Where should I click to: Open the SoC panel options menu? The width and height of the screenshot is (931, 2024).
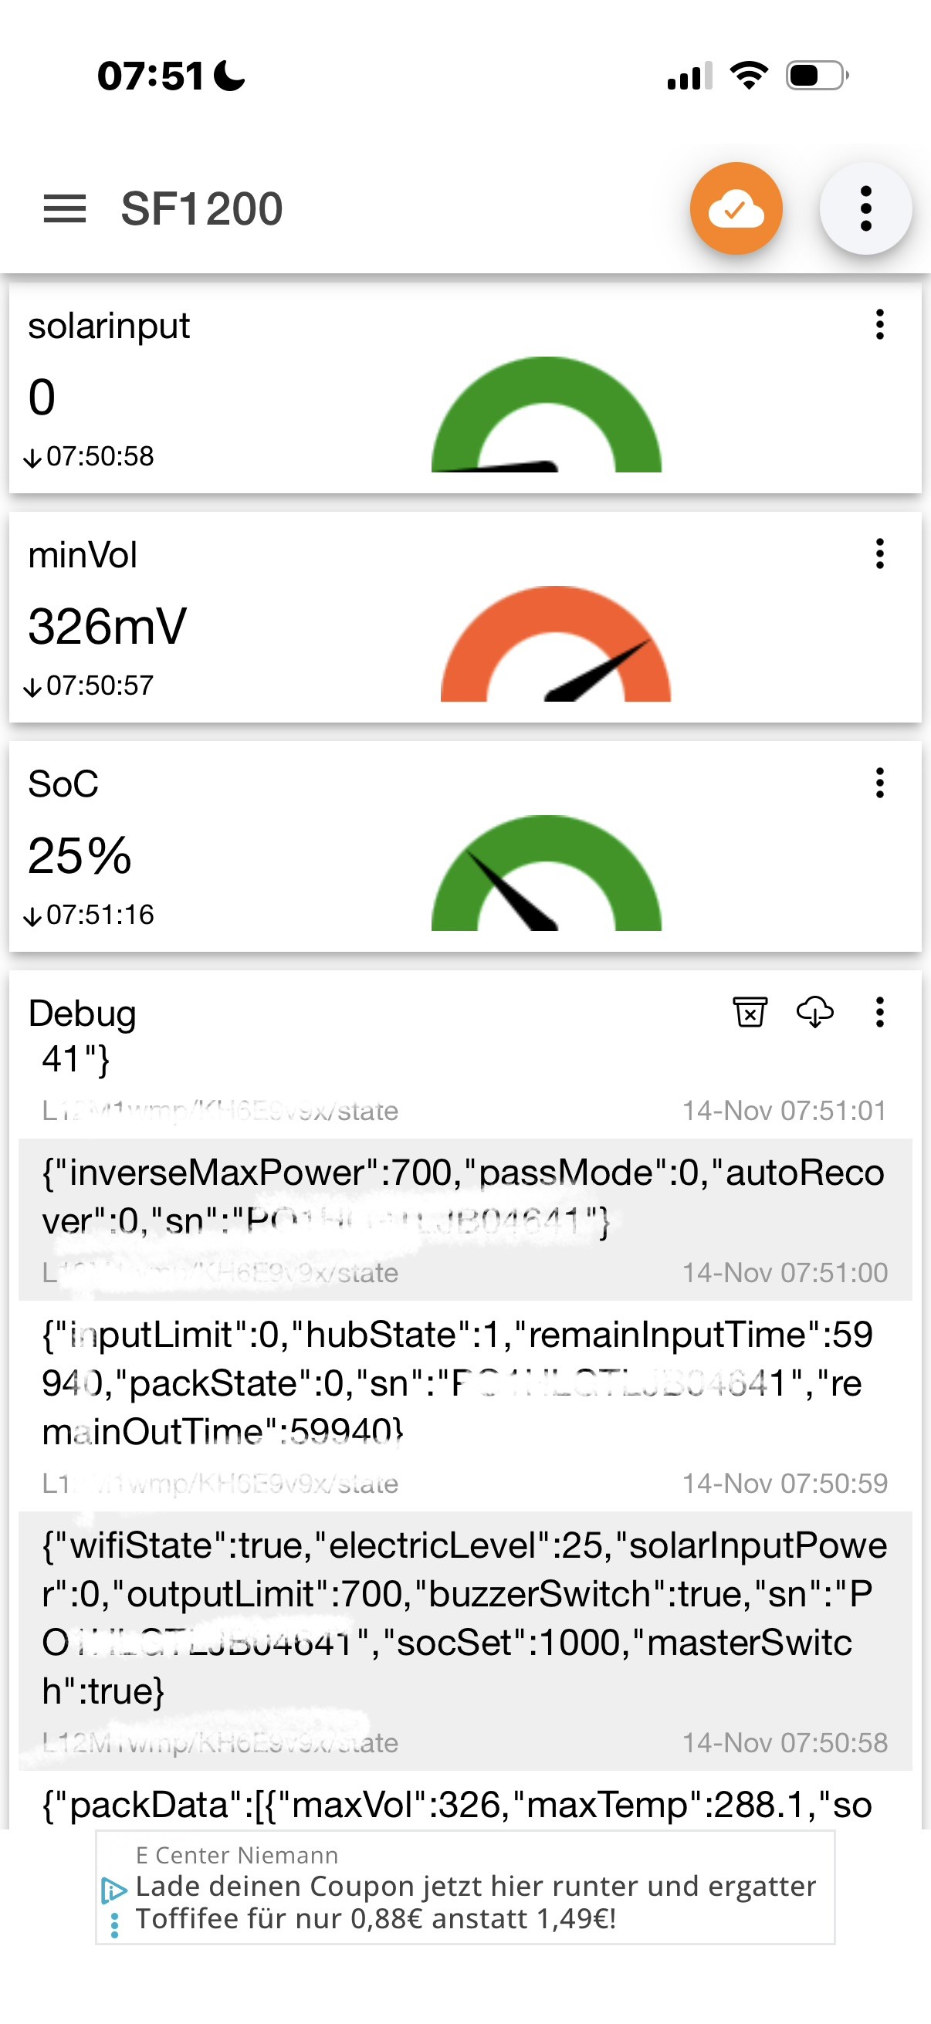[x=879, y=784]
